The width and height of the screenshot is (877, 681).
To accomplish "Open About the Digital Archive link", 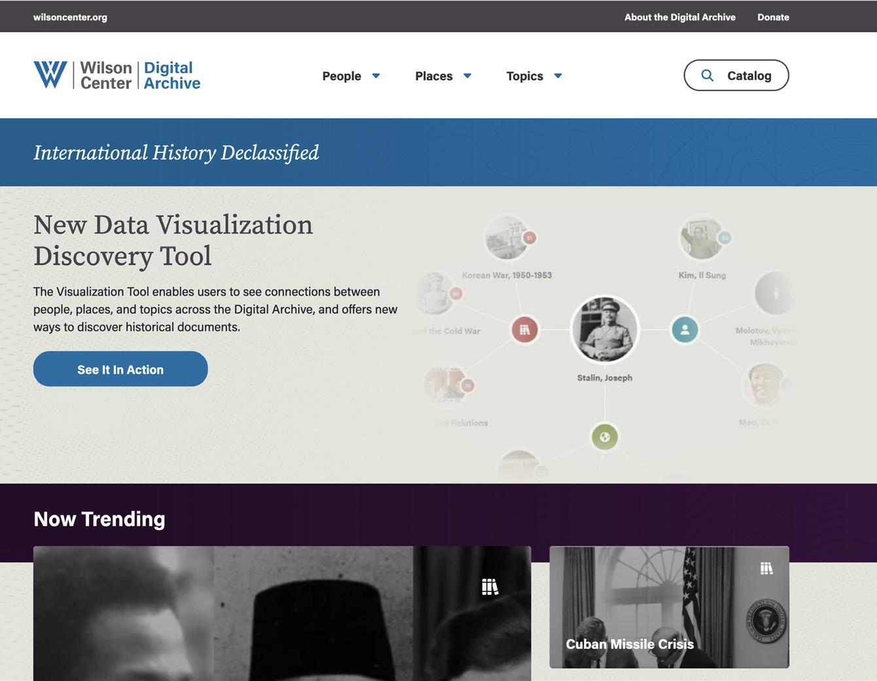I will coord(680,17).
